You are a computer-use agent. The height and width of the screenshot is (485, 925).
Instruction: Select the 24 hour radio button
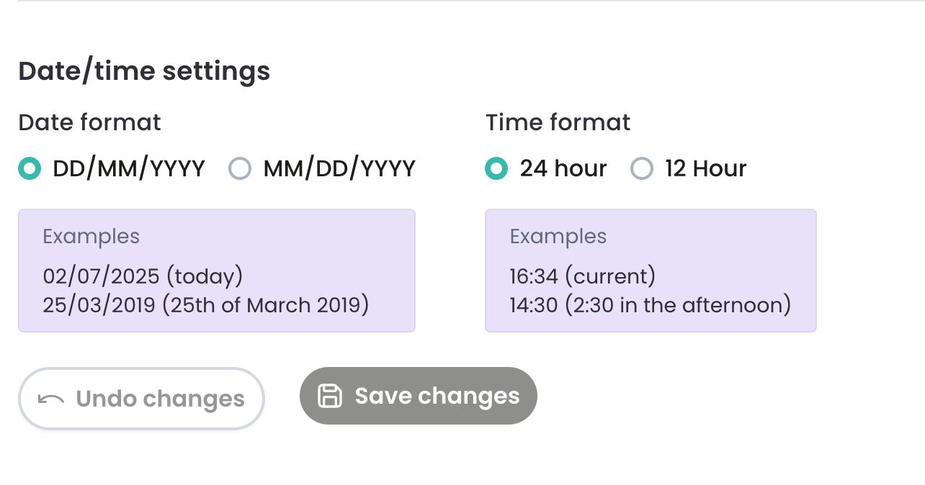click(x=496, y=169)
